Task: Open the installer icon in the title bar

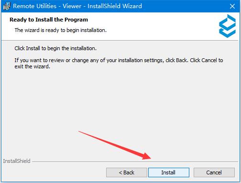Action: coord(7,6)
